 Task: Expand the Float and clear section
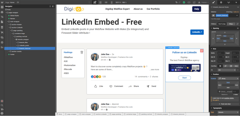225,104
